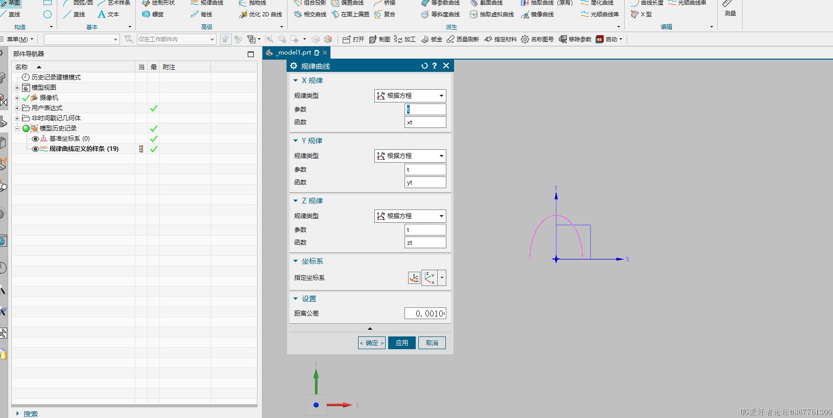Expand the 用户表达式 tree node
This screenshot has height=418, width=833.
click(x=17, y=108)
